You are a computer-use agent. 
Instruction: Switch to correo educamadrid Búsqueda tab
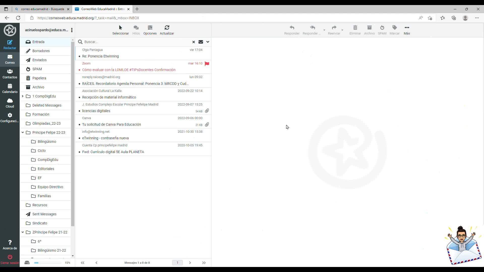point(42,9)
